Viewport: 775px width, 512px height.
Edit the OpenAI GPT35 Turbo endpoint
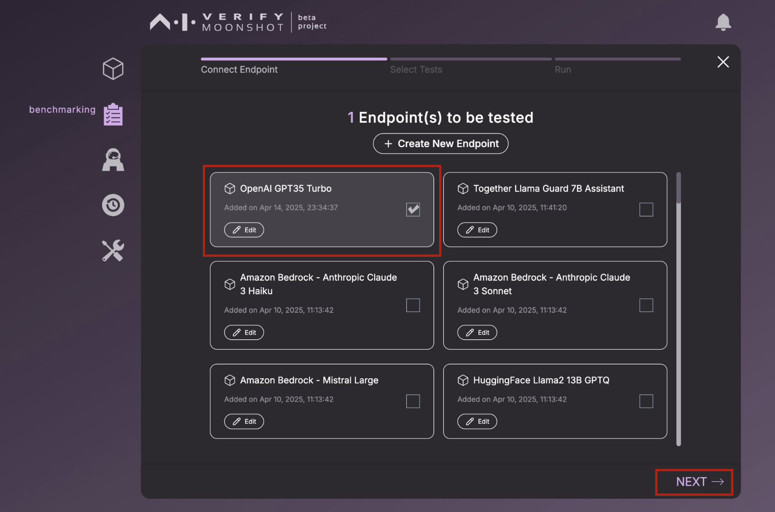244,230
